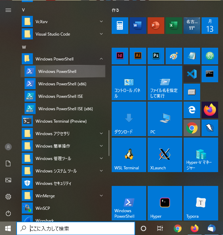
Task: Open Cortana circle on taskbar
Action: [143, 228]
